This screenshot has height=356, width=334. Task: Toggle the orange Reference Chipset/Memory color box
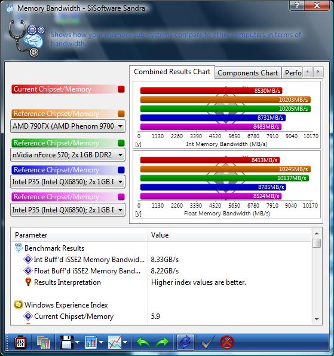pos(121,114)
